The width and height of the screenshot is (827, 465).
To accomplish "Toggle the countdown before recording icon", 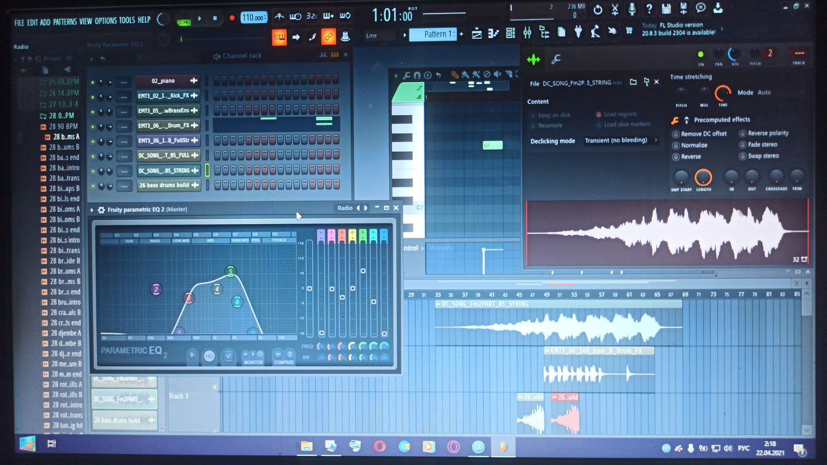I will pyautogui.click(x=312, y=16).
